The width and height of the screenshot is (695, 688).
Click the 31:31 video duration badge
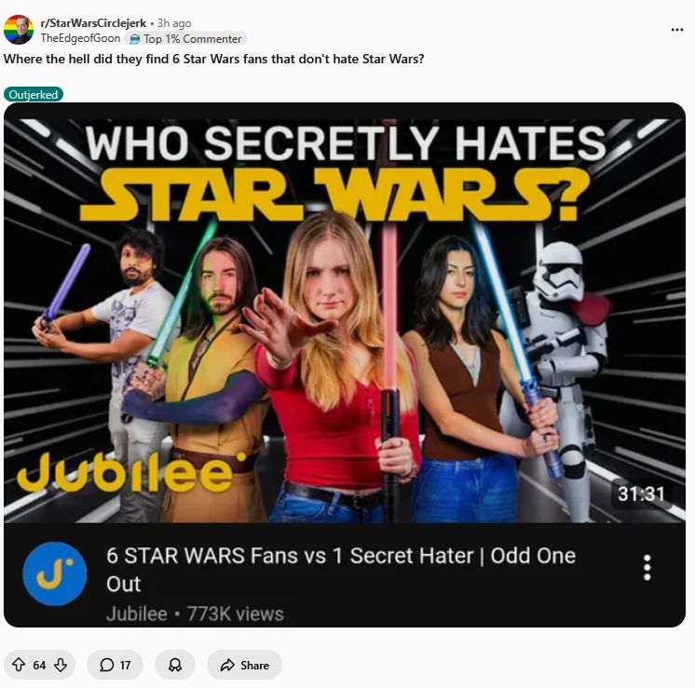[641, 493]
